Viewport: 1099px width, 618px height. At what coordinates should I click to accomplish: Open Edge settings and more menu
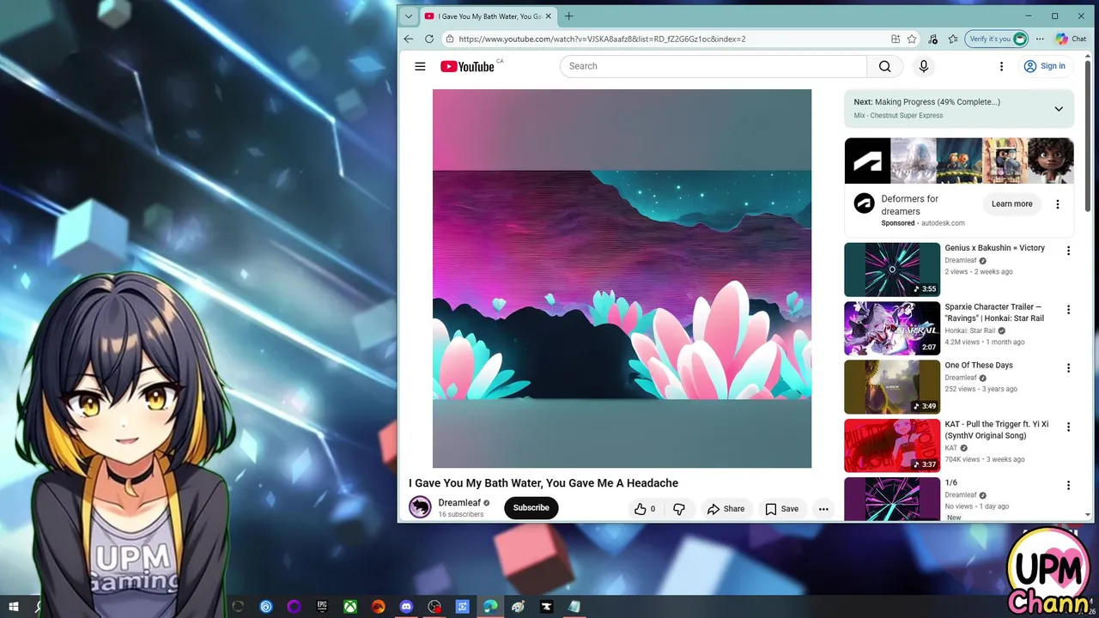1040,39
